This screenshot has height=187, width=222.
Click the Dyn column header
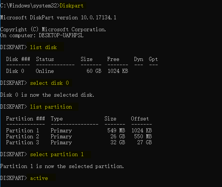point(139,59)
